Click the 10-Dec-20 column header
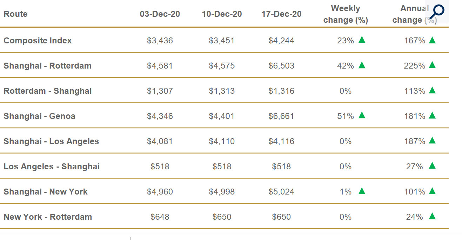Image resolution: width=462 pixels, height=240 pixels. [x=222, y=14]
